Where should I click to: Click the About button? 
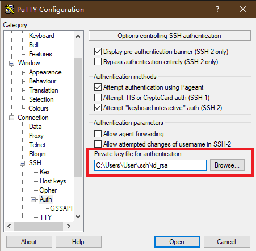(x=29, y=242)
